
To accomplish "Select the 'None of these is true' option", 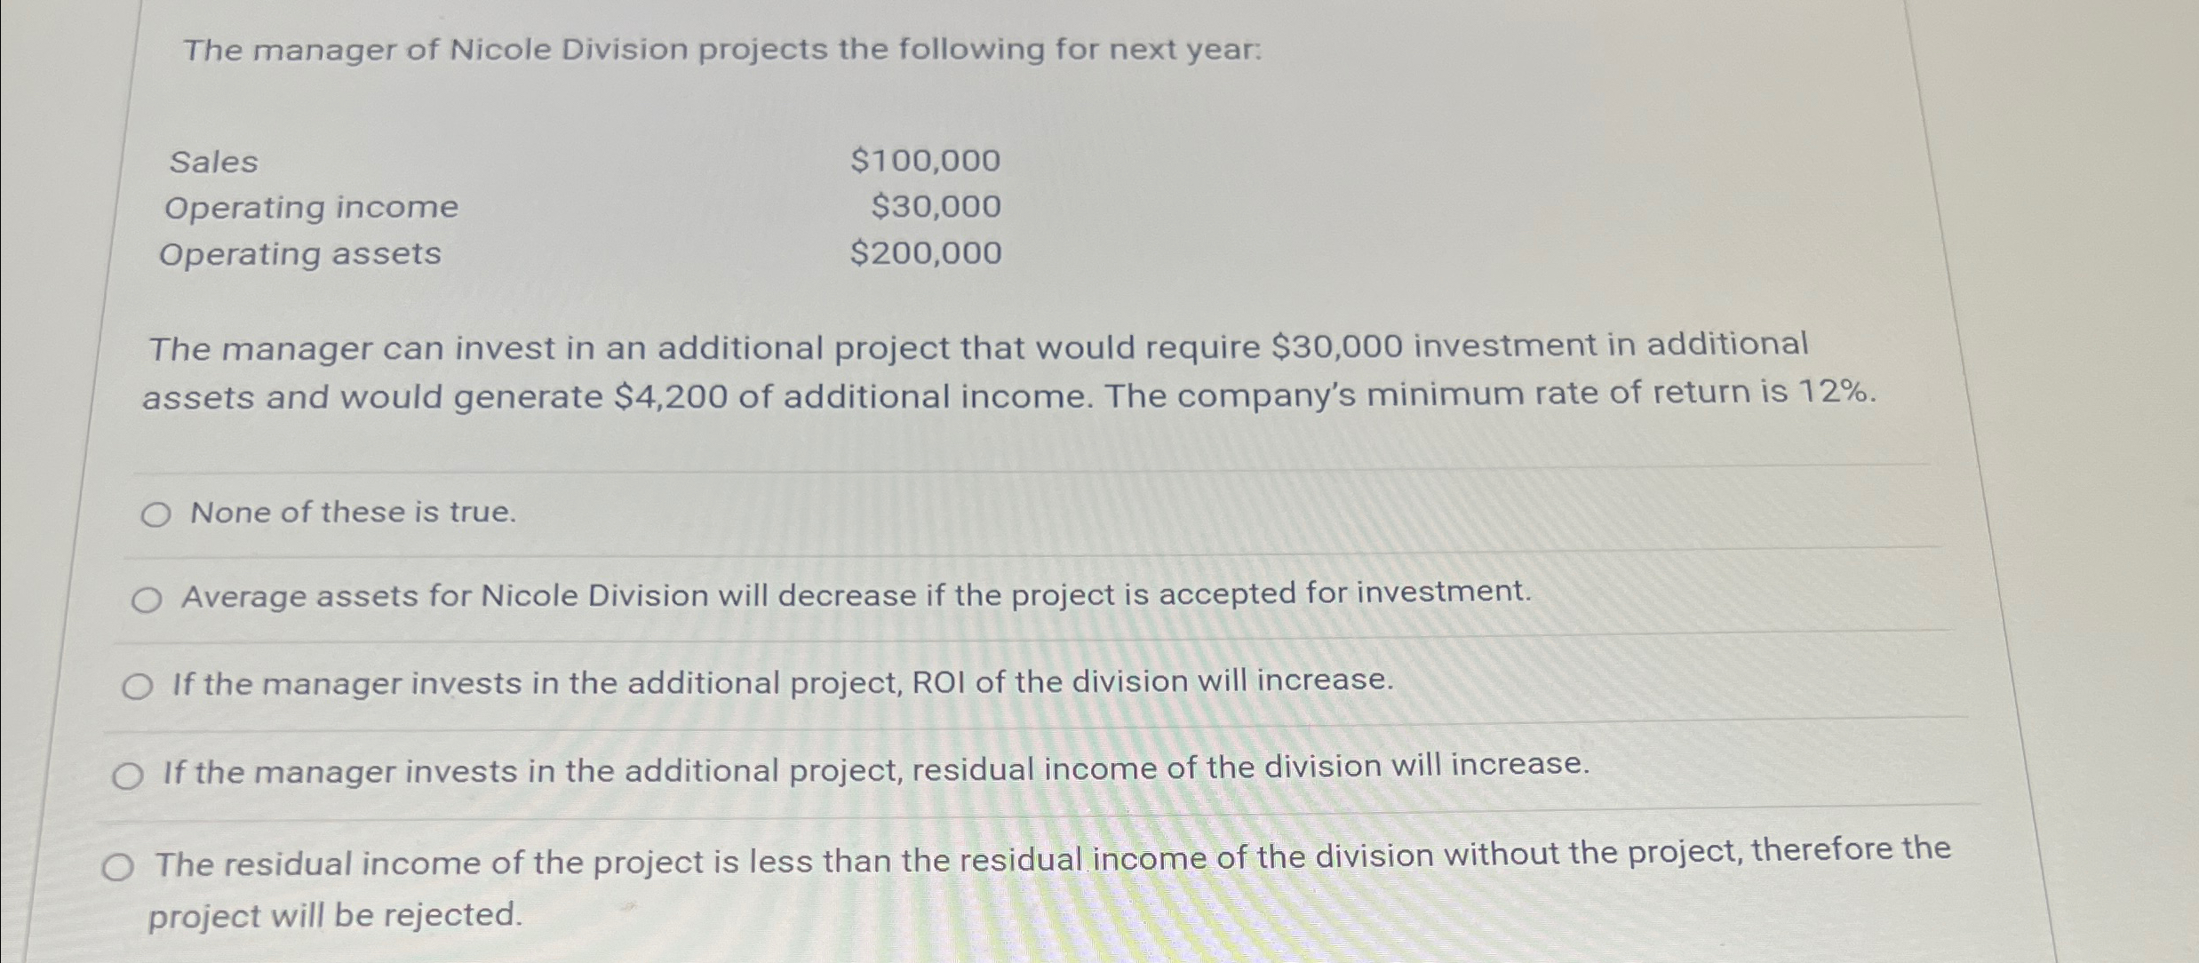I will click(x=352, y=512).
